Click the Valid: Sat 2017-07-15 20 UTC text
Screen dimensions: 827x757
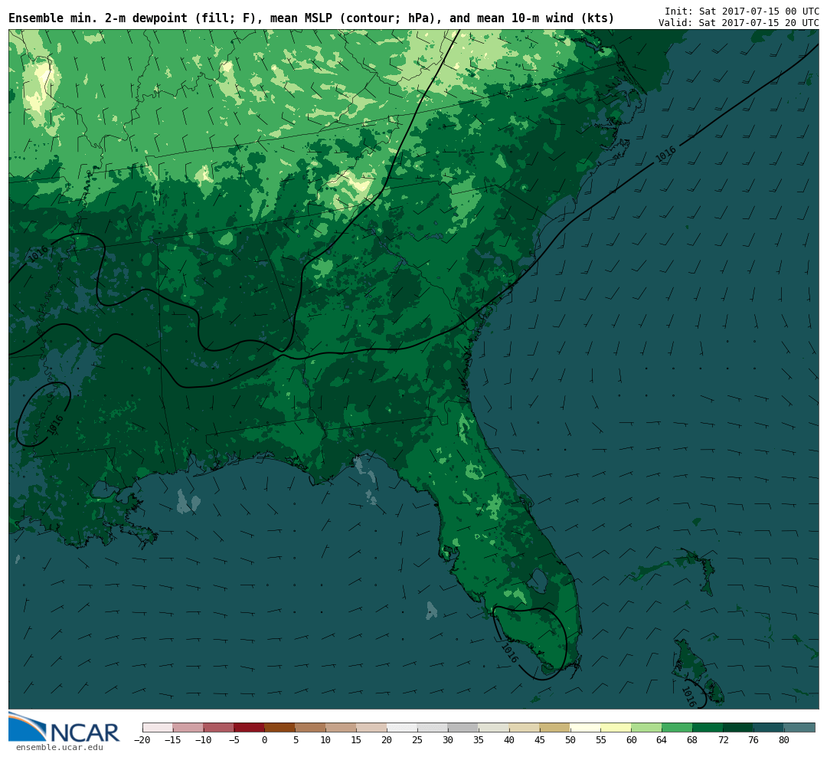(x=738, y=23)
